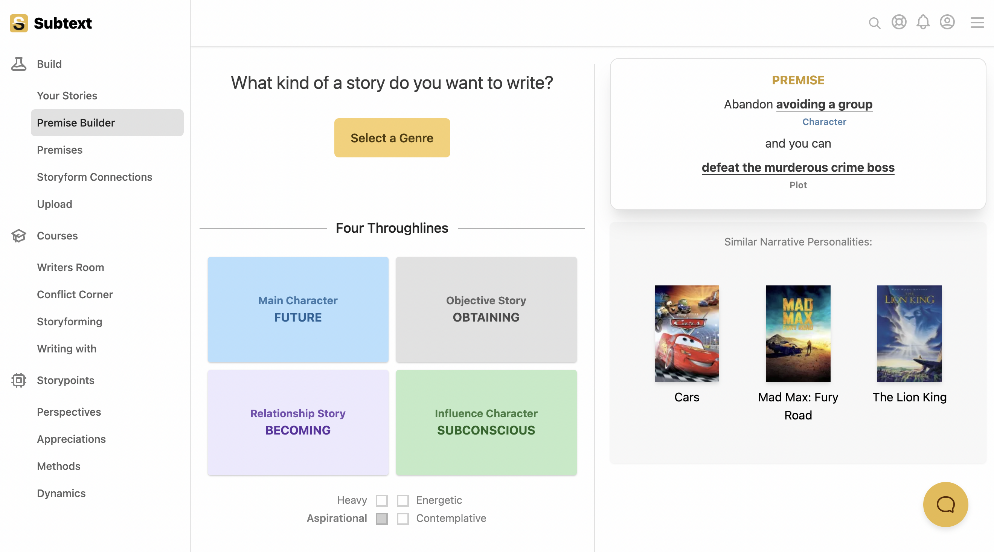Open the hamburger menu icon
Screen dimensions: 994x552
977,22
